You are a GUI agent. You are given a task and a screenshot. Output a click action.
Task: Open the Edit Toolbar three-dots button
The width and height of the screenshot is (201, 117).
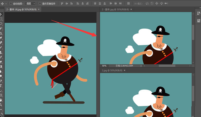point(1,110)
